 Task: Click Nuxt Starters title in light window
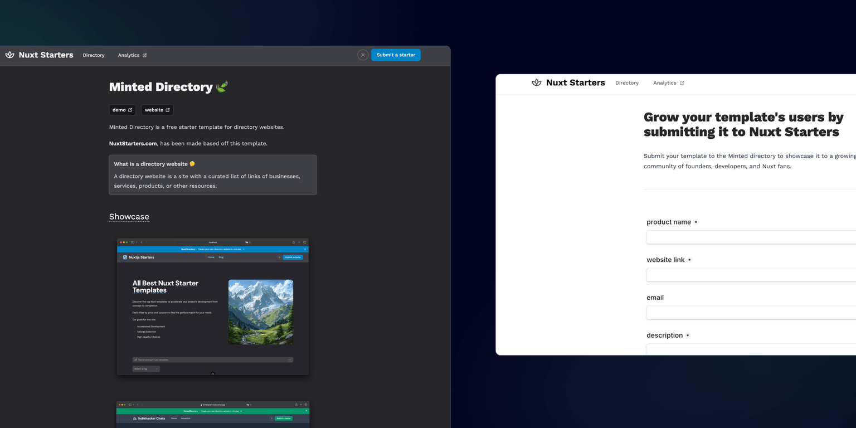click(x=576, y=82)
